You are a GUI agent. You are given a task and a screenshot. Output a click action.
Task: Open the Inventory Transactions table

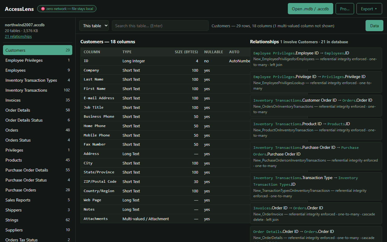click(x=37, y=90)
